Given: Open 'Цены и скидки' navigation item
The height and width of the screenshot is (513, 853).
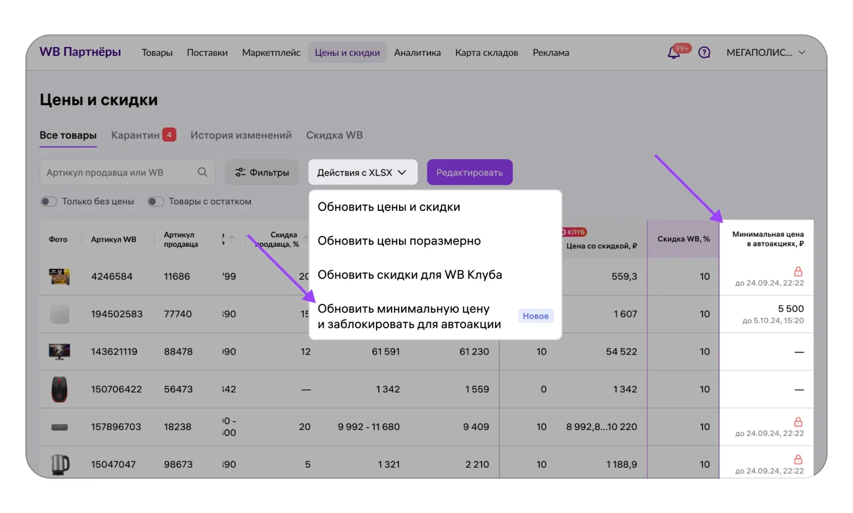Looking at the screenshot, I should [347, 52].
